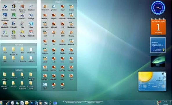Click the Windows Start orb
The image size is (172, 105).
tap(1, 103)
